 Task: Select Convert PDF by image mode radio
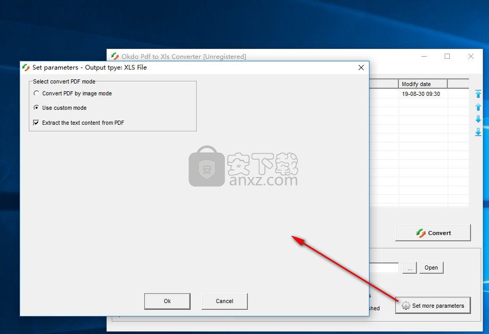[37, 93]
